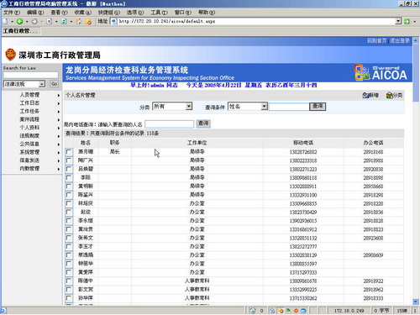Screen dimensions: 420x315
Task: Click the 查询 button next to 姓名 field
Action: tap(318, 107)
